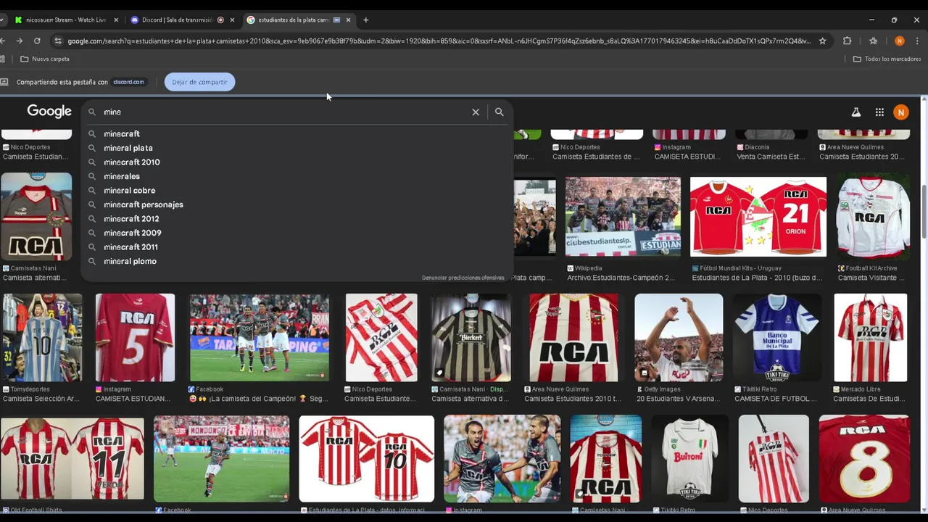Open white Buitoni jersey thumbnail

click(x=689, y=459)
